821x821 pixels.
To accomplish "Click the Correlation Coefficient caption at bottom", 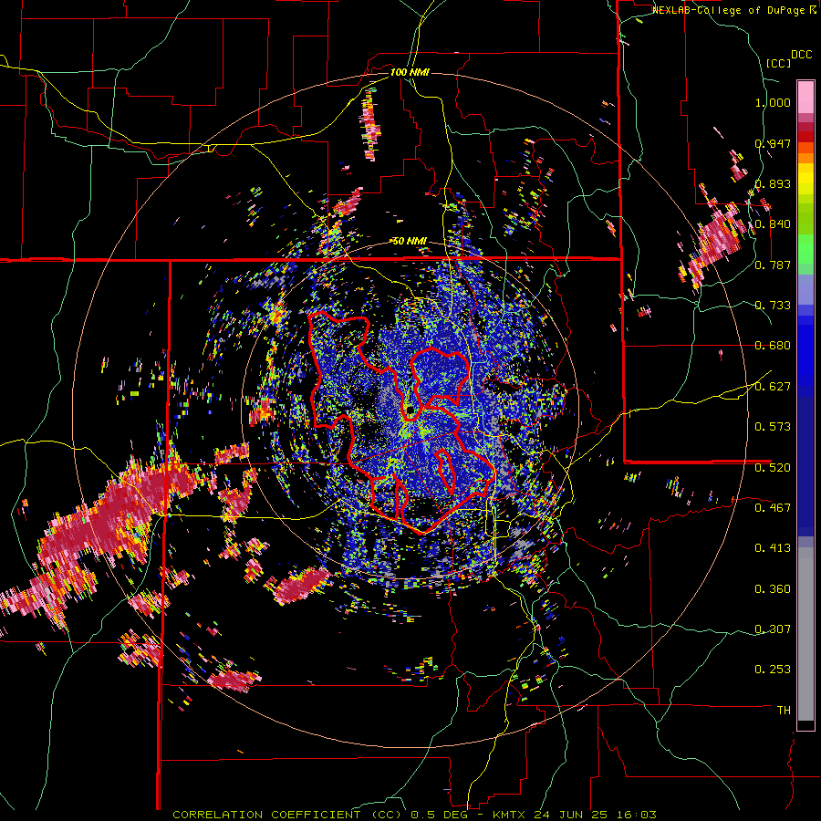I will 414,815.
